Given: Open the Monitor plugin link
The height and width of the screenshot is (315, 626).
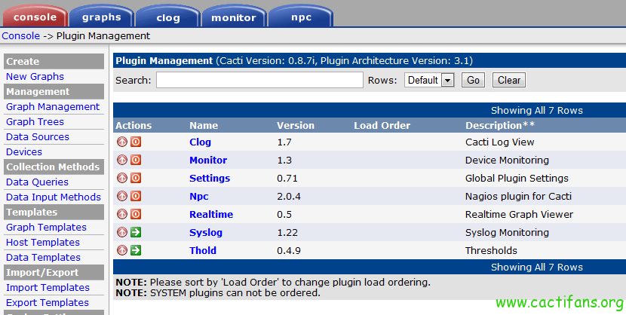Looking at the screenshot, I should 208,160.
